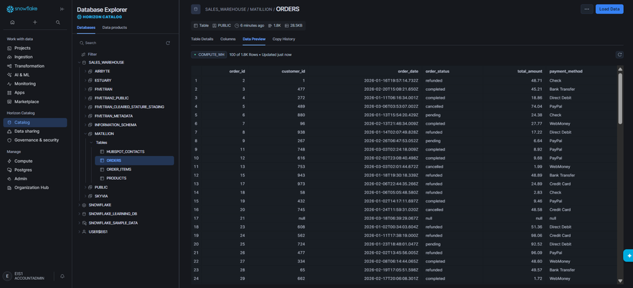Expand INFORMATION_SCHEMA node
This screenshot has width=633, height=288.
(85, 125)
